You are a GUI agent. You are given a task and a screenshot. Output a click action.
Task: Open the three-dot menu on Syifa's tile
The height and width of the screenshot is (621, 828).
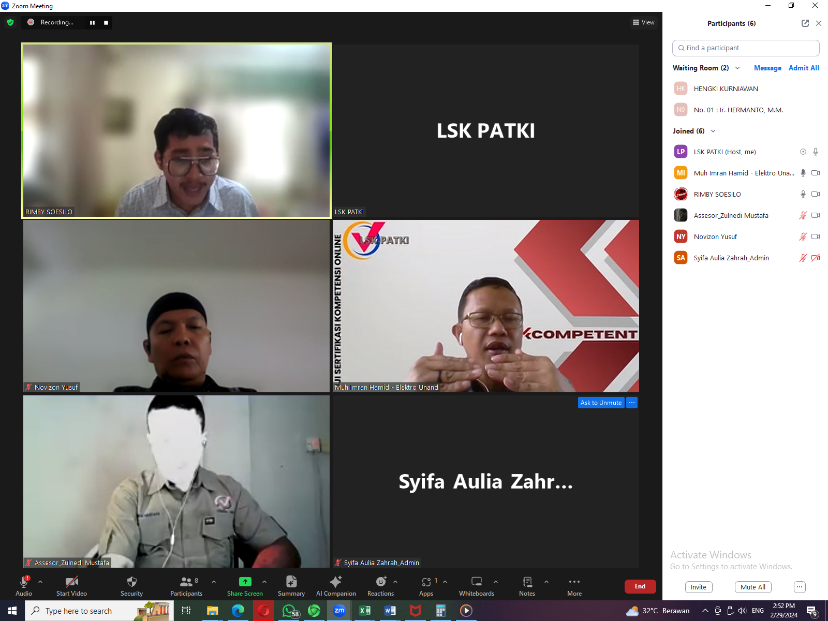click(x=632, y=403)
